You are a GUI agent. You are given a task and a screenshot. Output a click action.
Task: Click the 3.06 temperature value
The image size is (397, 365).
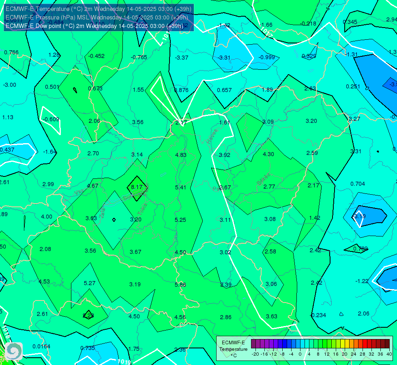tap(271, 284)
